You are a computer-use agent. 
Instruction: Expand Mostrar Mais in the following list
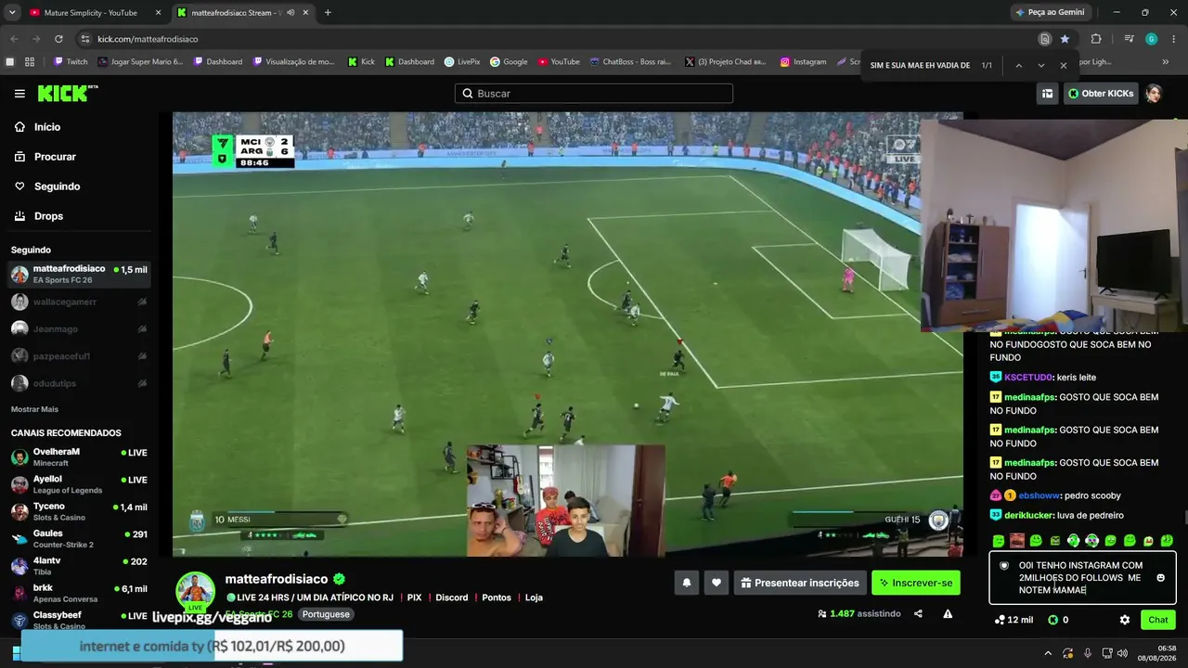pyautogui.click(x=34, y=409)
